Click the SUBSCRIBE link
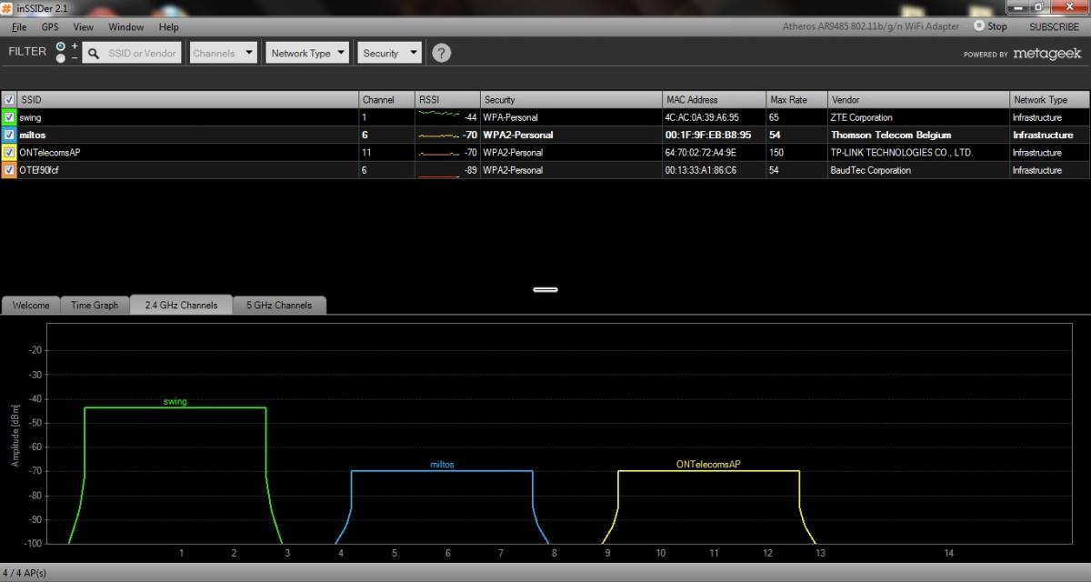This screenshot has height=582, width=1091. (1055, 27)
